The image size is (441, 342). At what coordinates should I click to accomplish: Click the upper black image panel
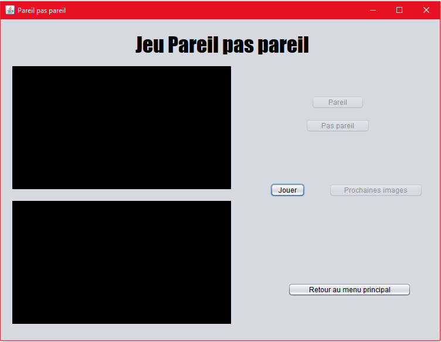click(121, 128)
